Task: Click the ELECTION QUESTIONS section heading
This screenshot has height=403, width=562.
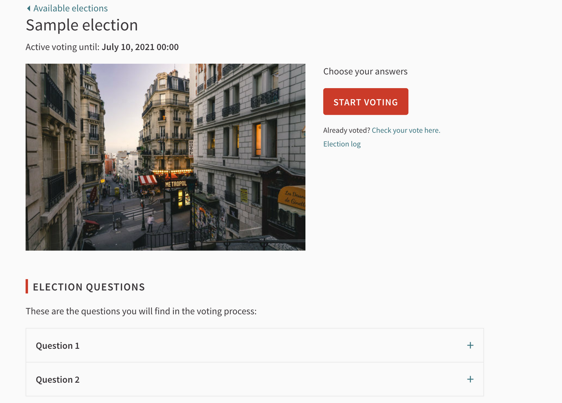Action: tap(89, 287)
